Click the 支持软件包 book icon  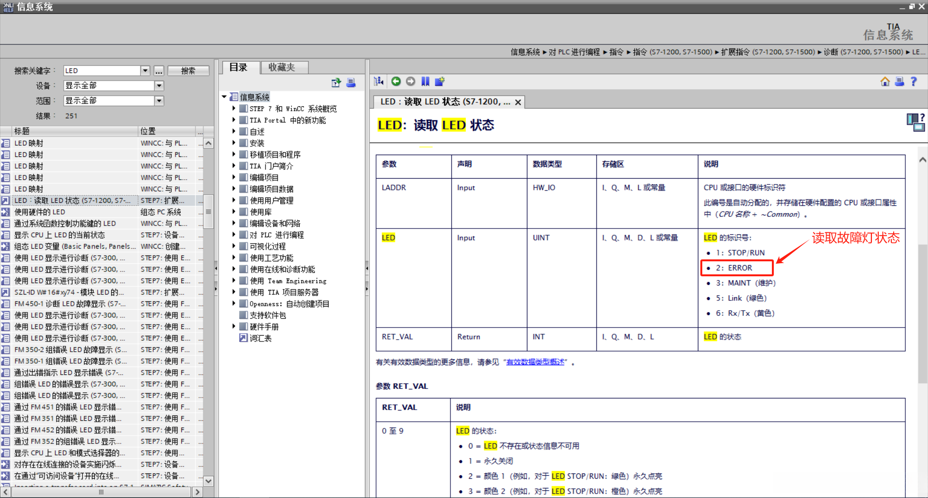(244, 315)
